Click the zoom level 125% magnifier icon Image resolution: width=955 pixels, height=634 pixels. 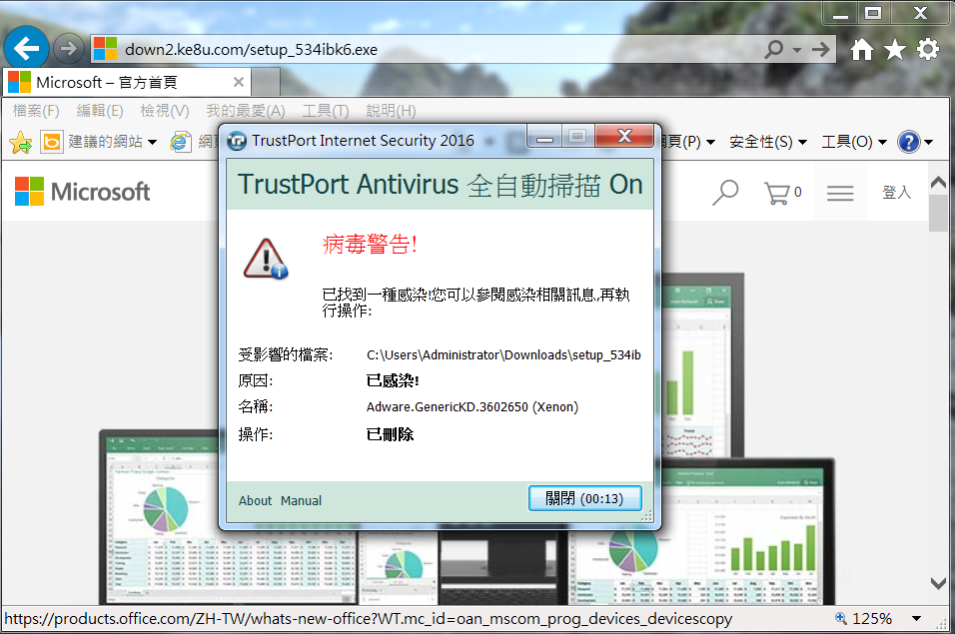pos(840,618)
